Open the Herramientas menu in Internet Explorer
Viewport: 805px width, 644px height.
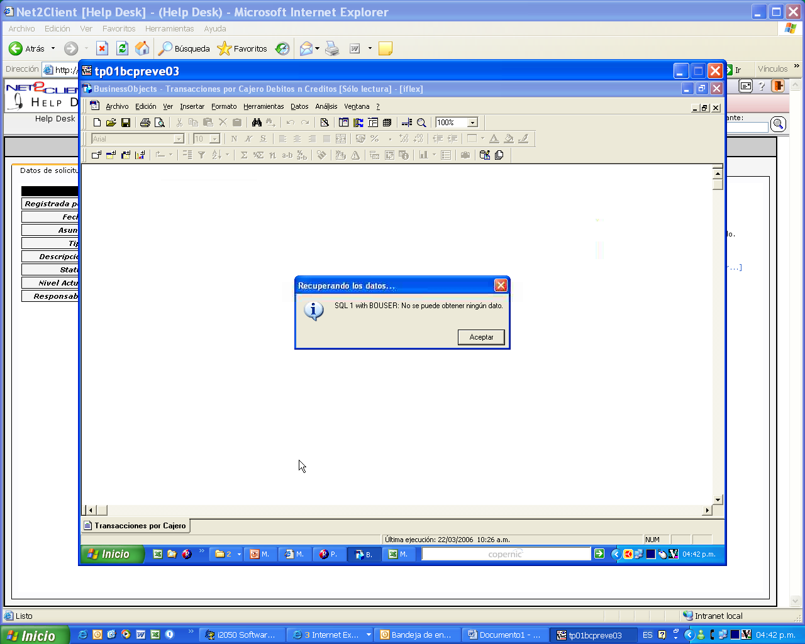click(169, 29)
